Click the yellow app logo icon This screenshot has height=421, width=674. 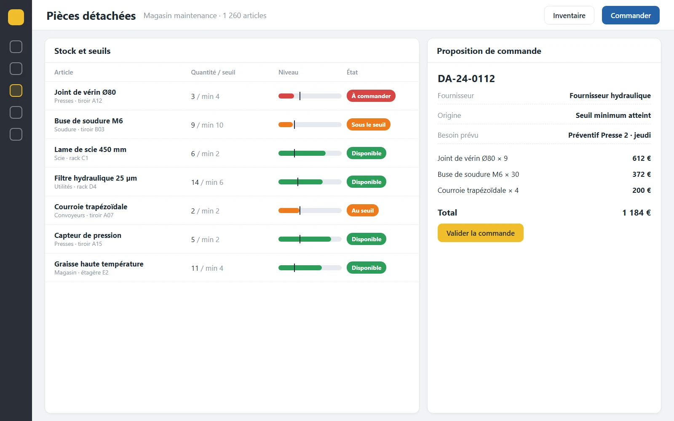[16, 17]
